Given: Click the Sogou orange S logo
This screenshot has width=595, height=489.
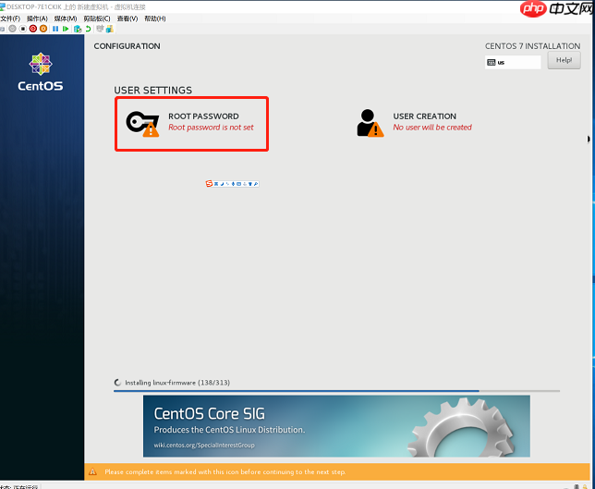Looking at the screenshot, I should coord(209,183).
